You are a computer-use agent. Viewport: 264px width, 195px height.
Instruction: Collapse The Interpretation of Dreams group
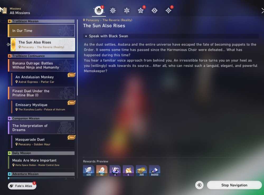point(41,128)
